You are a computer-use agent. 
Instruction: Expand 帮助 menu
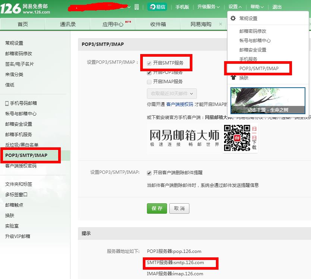point(257,7)
